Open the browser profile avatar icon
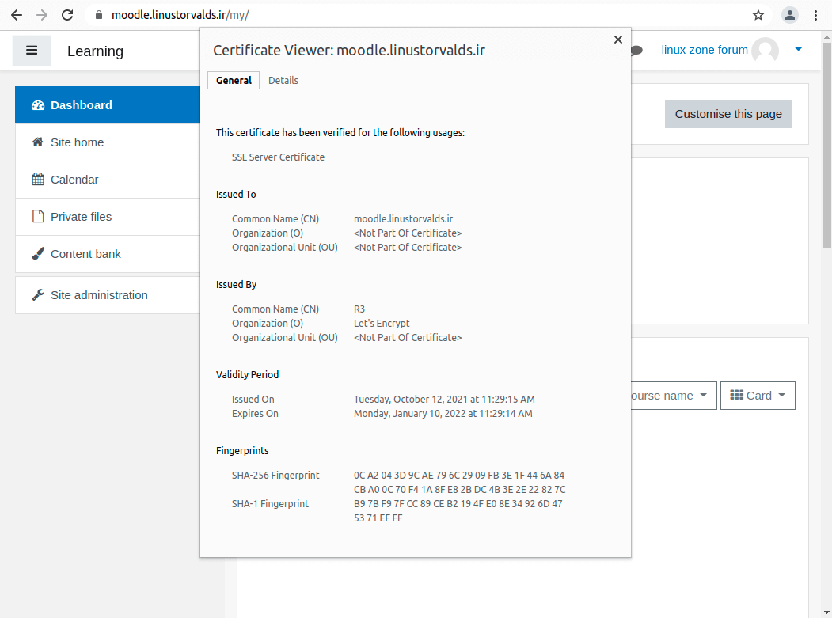Viewport: 832px width, 618px height. tap(789, 15)
